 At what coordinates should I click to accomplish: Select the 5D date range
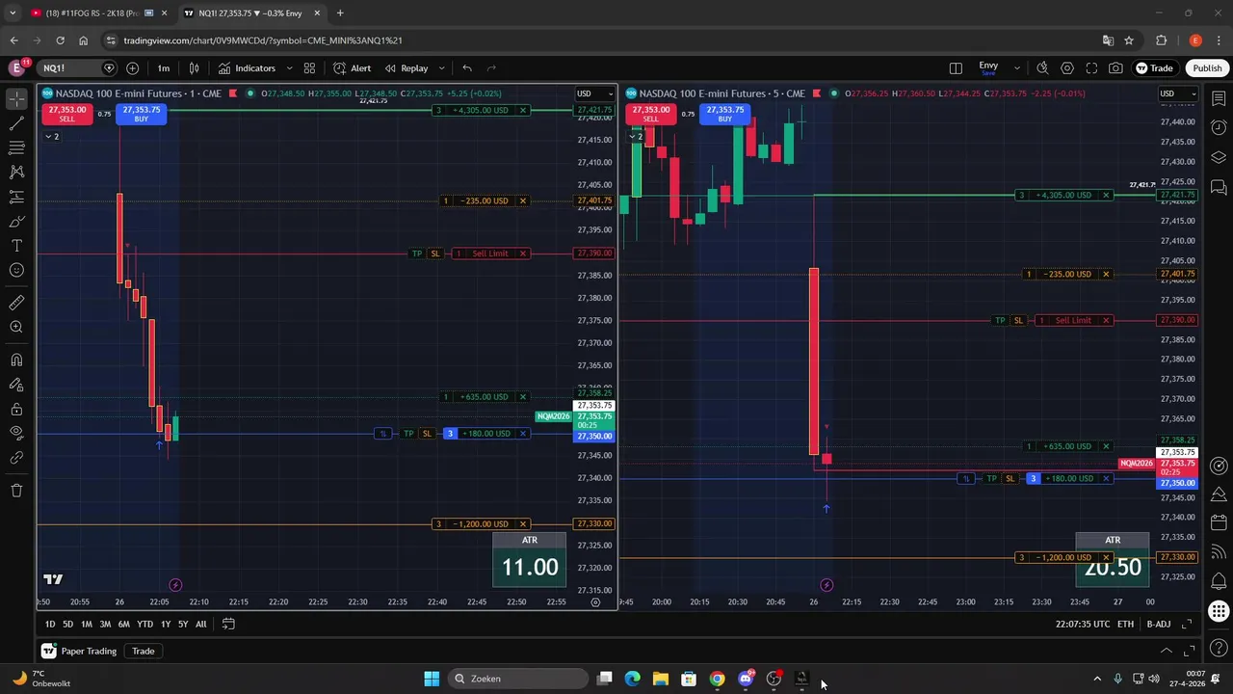tap(67, 624)
